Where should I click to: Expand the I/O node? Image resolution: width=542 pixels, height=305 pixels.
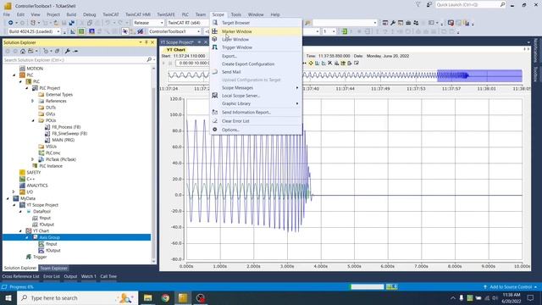(14, 192)
